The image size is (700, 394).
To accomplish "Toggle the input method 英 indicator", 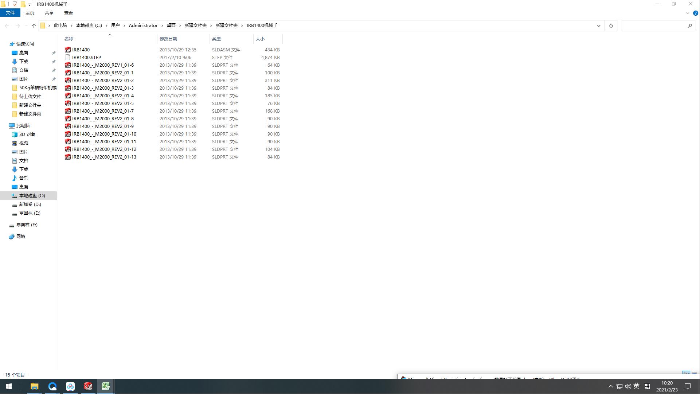I will tap(636, 386).
